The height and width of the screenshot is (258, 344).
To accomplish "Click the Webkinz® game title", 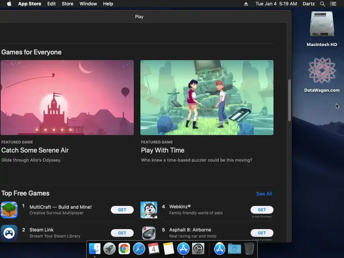I will click(x=180, y=207).
